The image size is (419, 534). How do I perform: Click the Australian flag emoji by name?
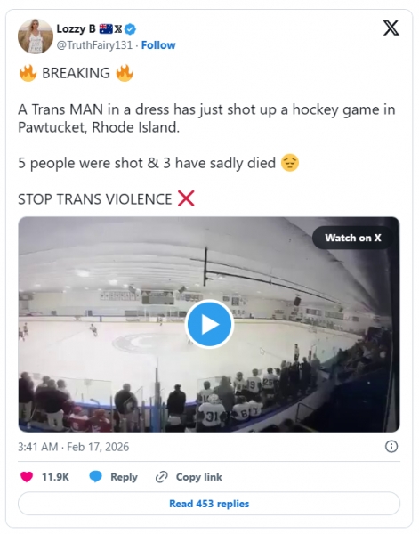[106, 29]
